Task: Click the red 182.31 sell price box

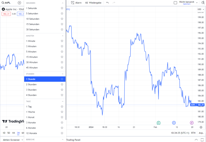Action: (6, 14)
